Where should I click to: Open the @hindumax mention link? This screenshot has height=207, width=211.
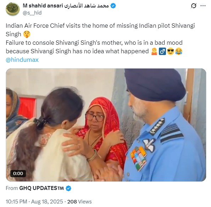point(22,60)
